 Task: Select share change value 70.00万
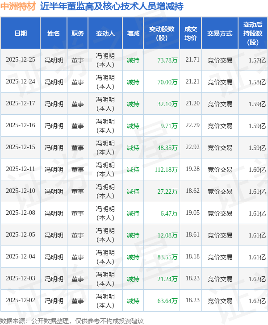[x=167, y=82]
